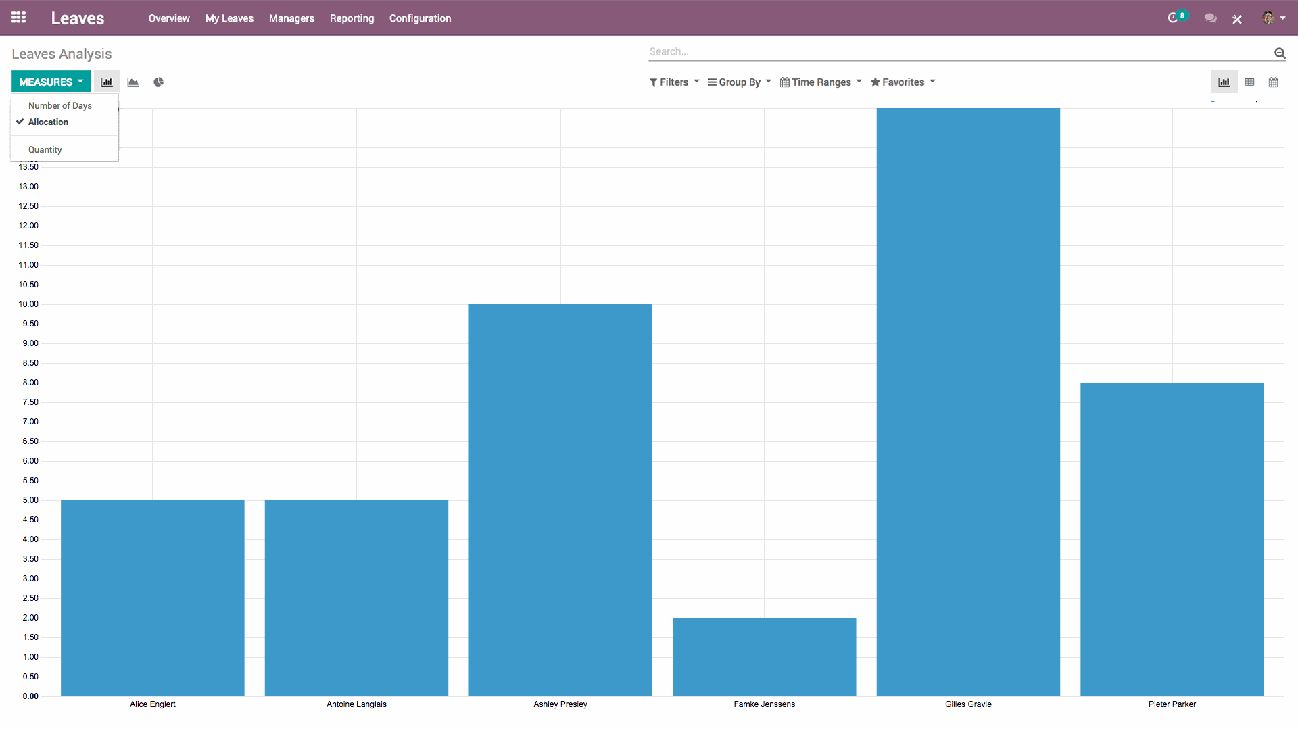Switch to line chart type
Viewport: 1298px width, 730px height.
point(133,82)
